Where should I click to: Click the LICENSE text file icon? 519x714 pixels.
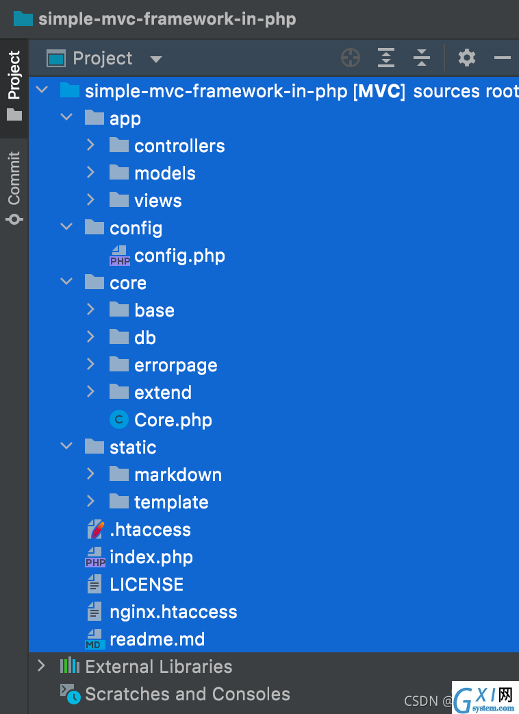click(94, 584)
